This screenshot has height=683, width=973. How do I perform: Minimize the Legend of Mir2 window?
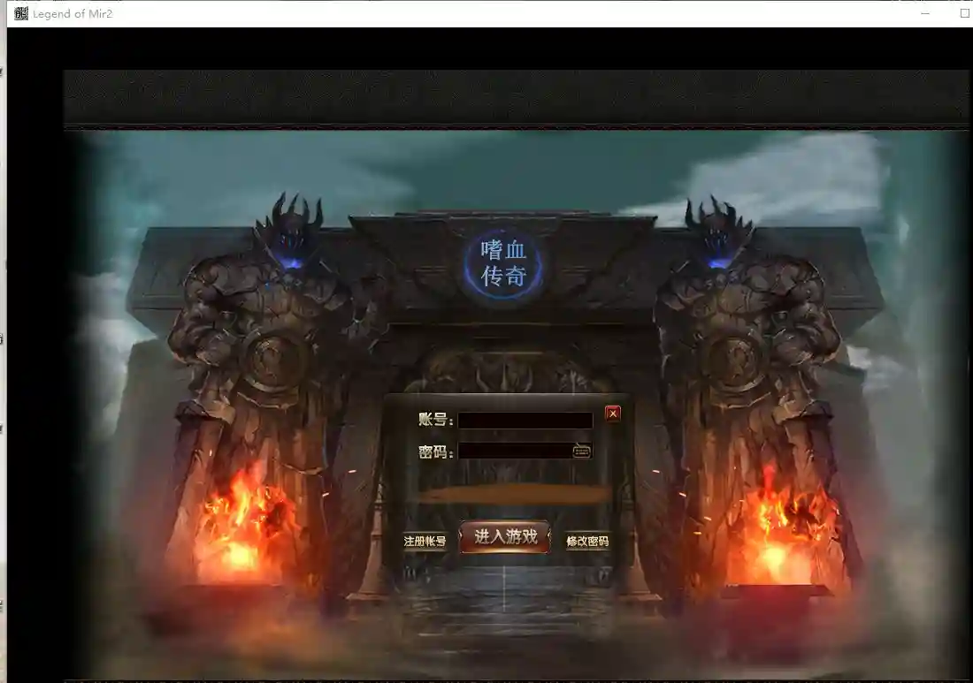click(x=925, y=13)
